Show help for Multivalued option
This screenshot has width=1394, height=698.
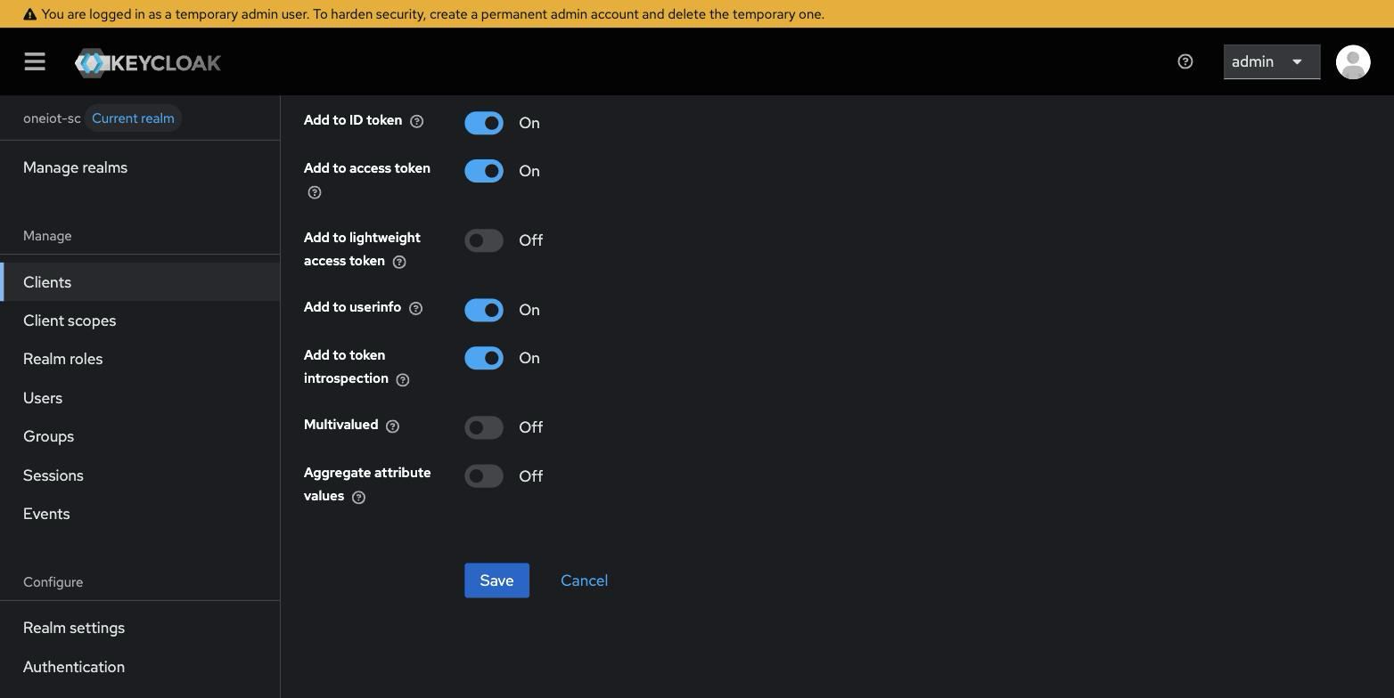(392, 426)
